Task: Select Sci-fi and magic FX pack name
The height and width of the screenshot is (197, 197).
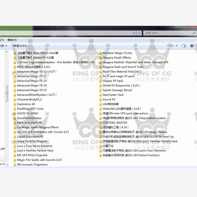Action: coord(119,76)
